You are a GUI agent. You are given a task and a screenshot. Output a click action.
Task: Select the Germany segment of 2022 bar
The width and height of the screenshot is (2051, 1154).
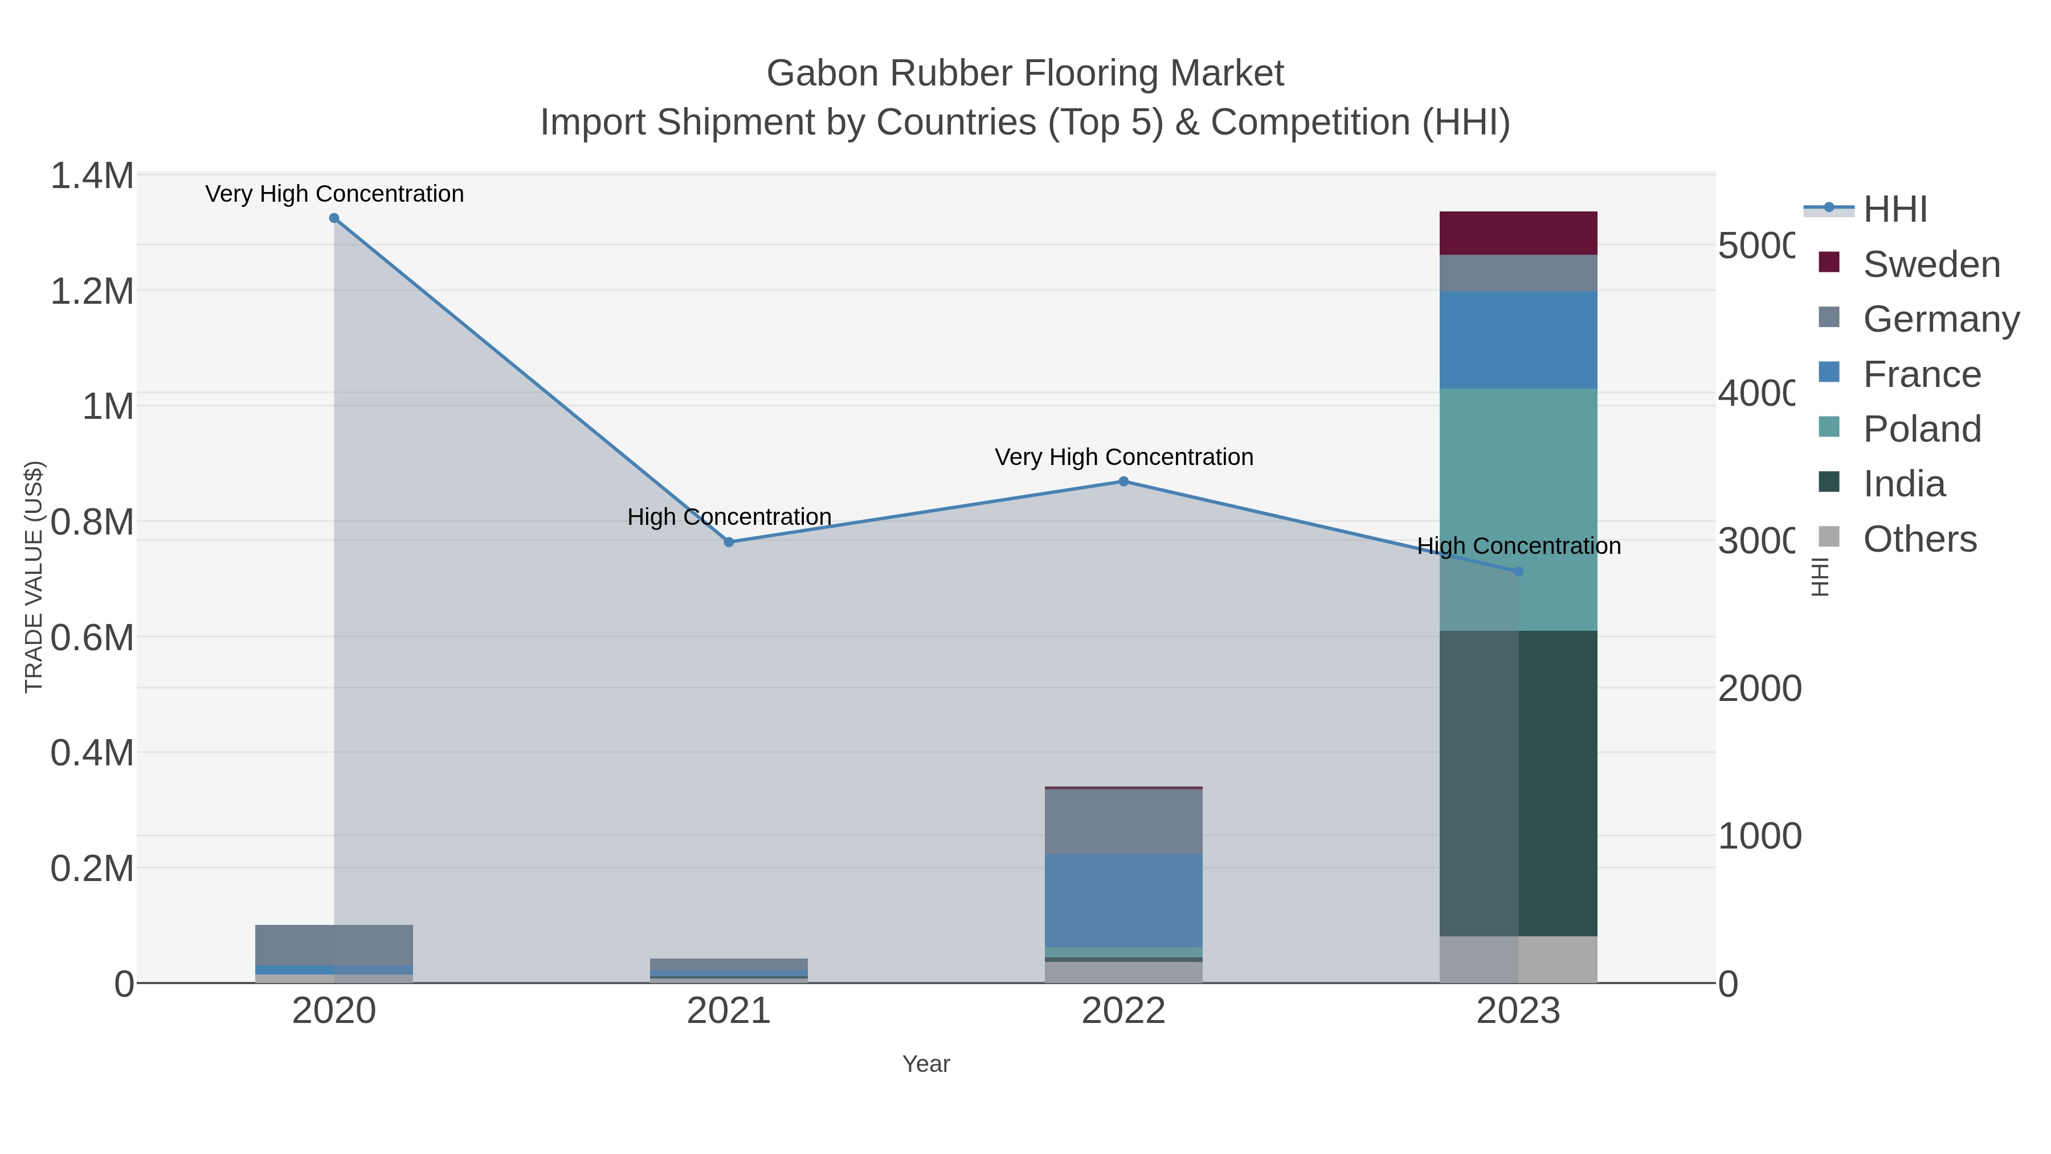(1123, 822)
